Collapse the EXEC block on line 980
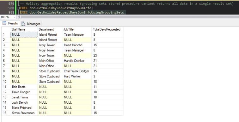The image size is (239, 122). (18, 8)
